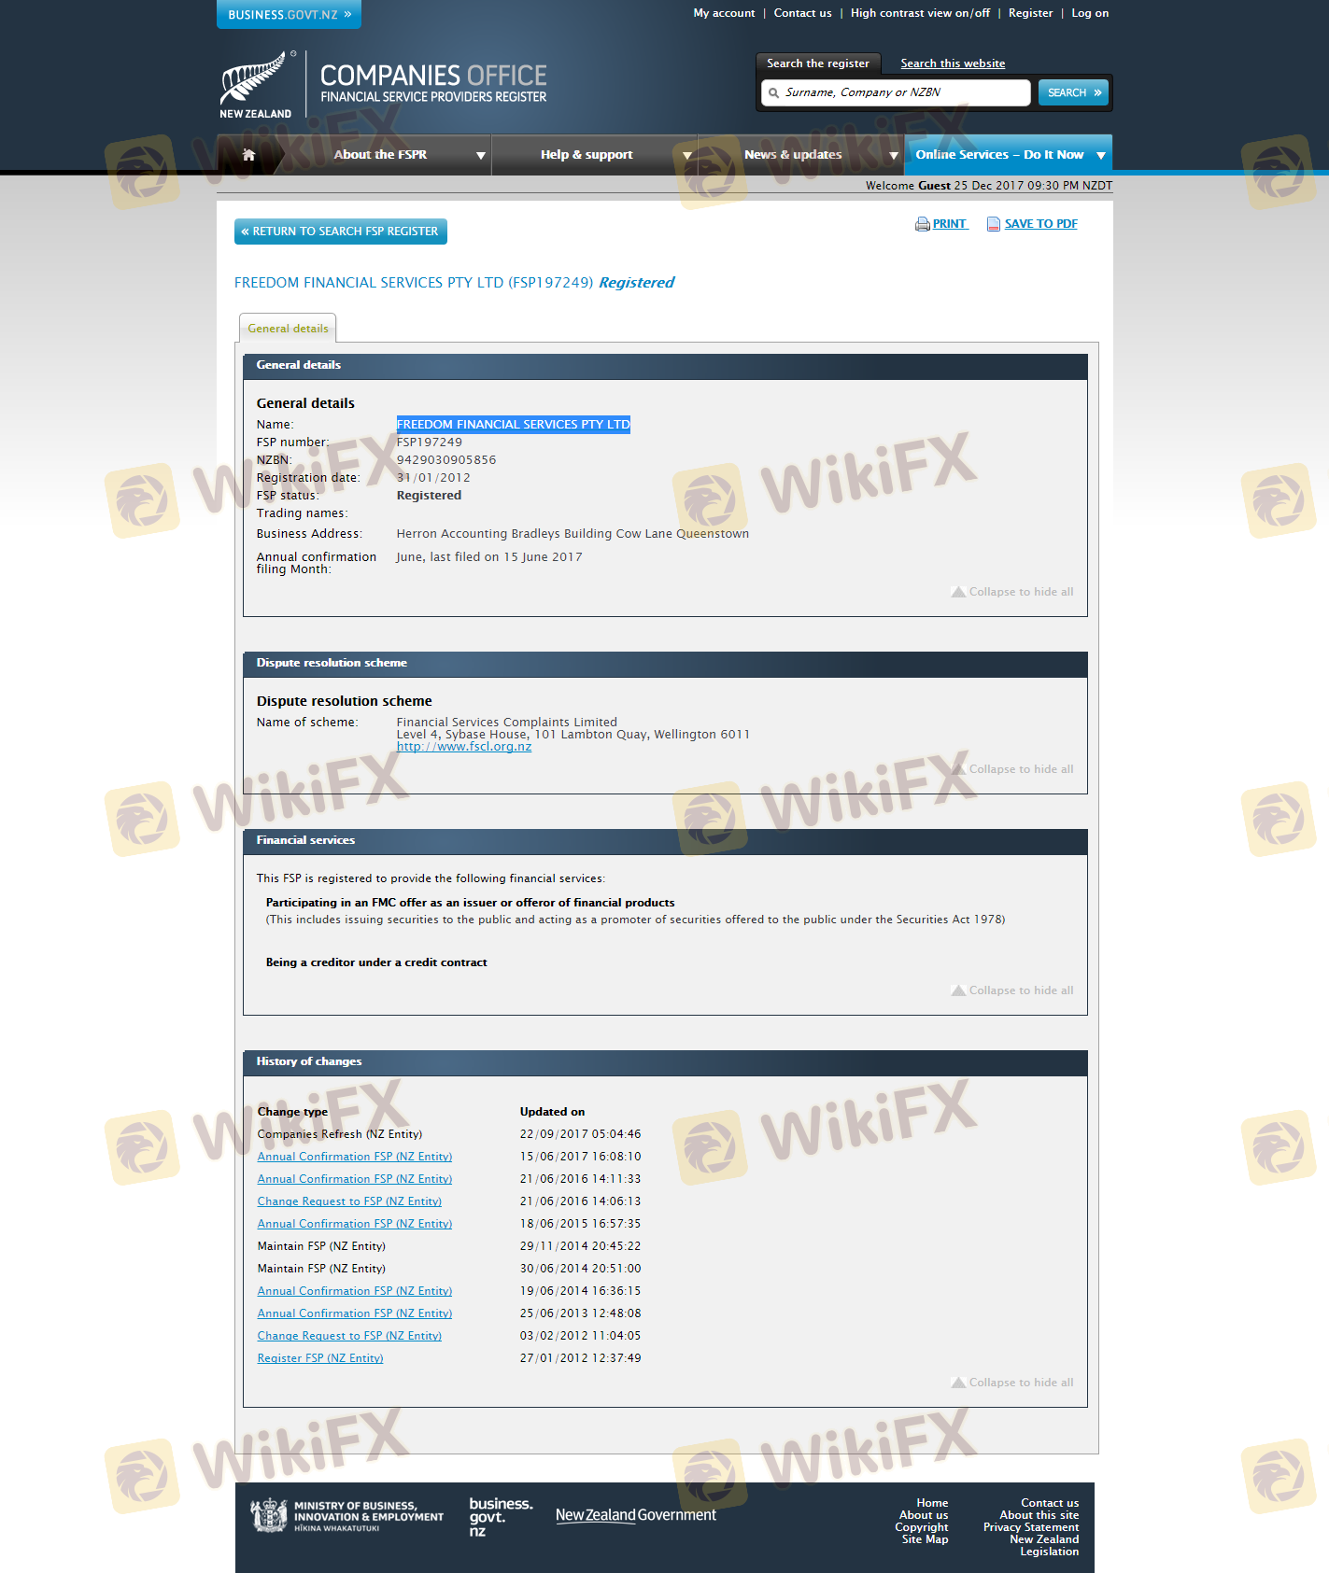Open the New Zealand Government footer logo
Image resolution: width=1329 pixels, height=1573 pixels.
point(636,1515)
